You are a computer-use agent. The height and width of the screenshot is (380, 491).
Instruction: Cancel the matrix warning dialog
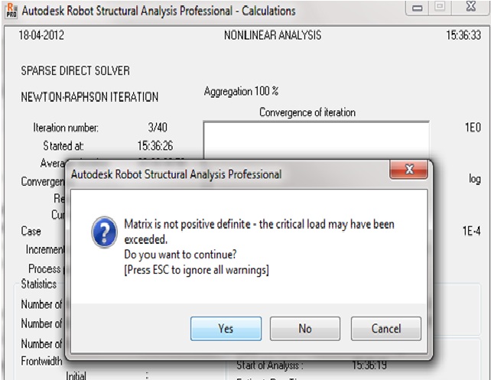tap(386, 328)
